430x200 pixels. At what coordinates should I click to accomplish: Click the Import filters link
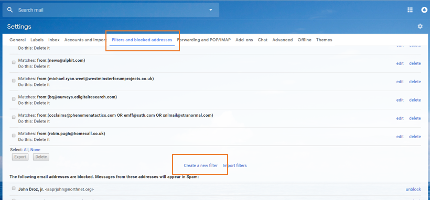[235, 165]
